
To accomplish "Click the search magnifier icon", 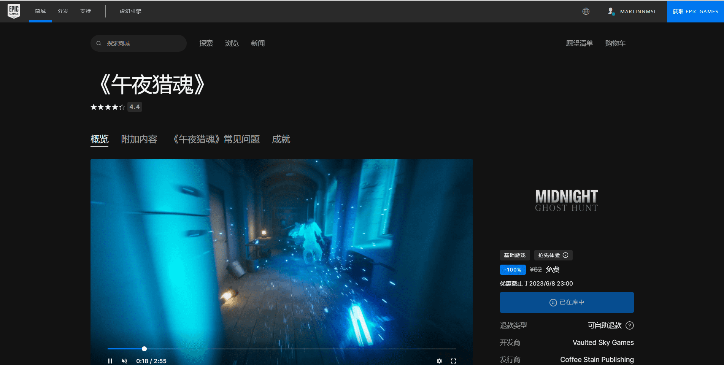I will tap(99, 43).
